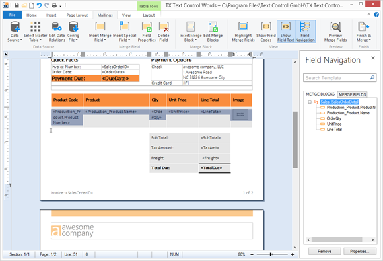The image size is (383, 261).
Task: Toggle Show Field Text
Action: [285, 32]
